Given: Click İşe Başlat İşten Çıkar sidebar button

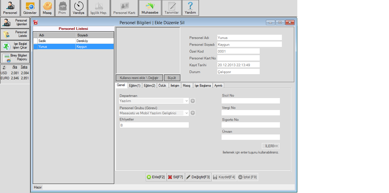Looking at the screenshot, I should 15,46.
